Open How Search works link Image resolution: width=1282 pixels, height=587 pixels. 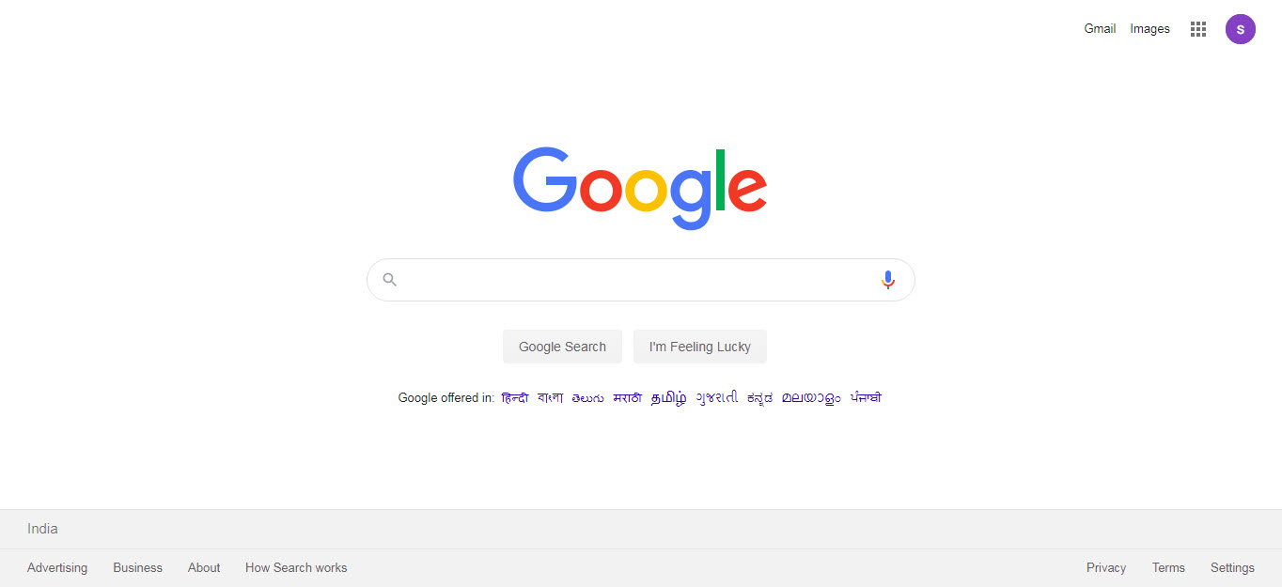(x=296, y=568)
